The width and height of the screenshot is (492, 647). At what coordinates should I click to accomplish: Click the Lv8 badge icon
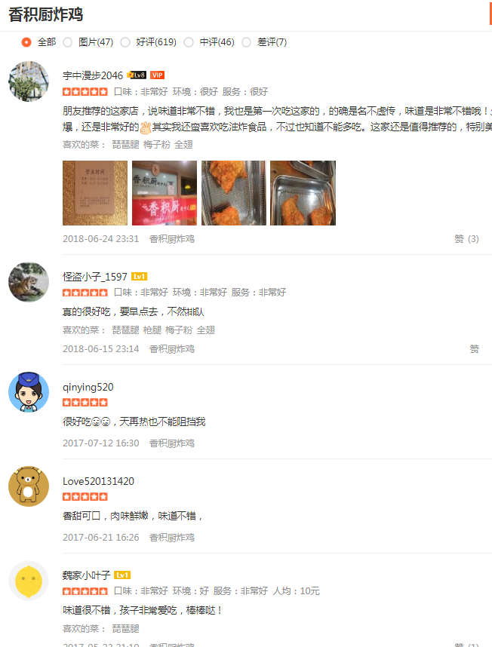tap(137, 75)
